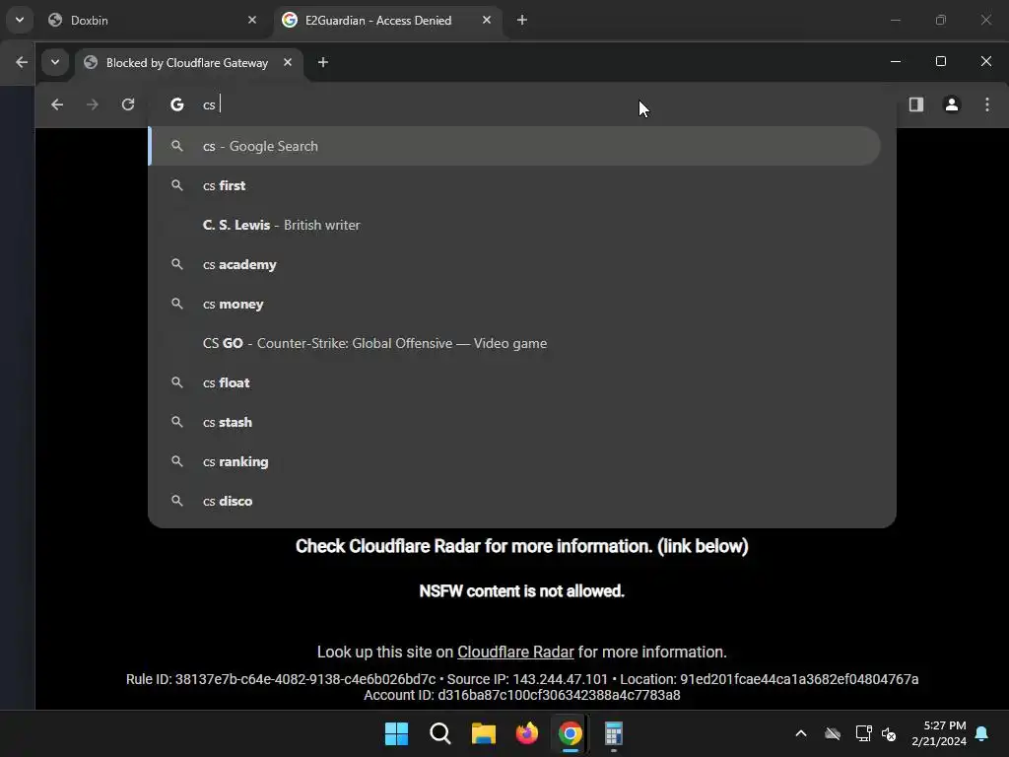
Task: Click 'Check Cloudflare Radar for more information' heading
Action: (x=522, y=546)
